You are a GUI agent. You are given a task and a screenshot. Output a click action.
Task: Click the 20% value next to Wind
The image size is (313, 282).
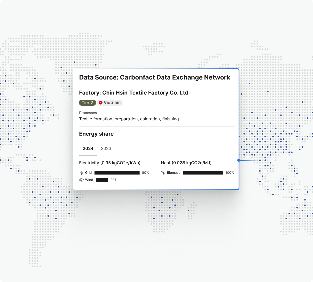coord(114,180)
